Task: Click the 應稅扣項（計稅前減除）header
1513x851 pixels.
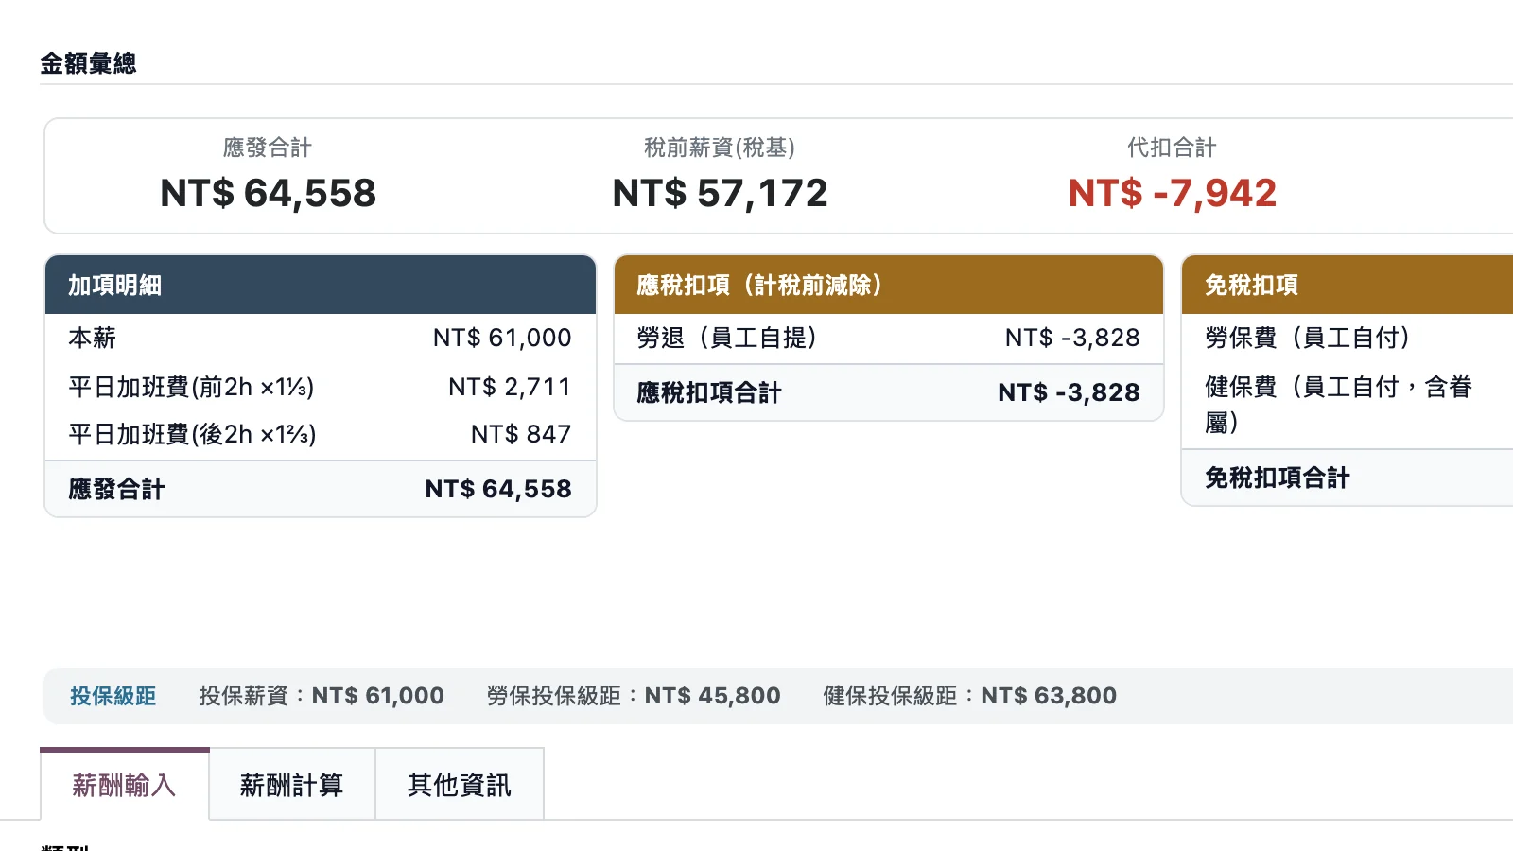Action: (889, 285)
